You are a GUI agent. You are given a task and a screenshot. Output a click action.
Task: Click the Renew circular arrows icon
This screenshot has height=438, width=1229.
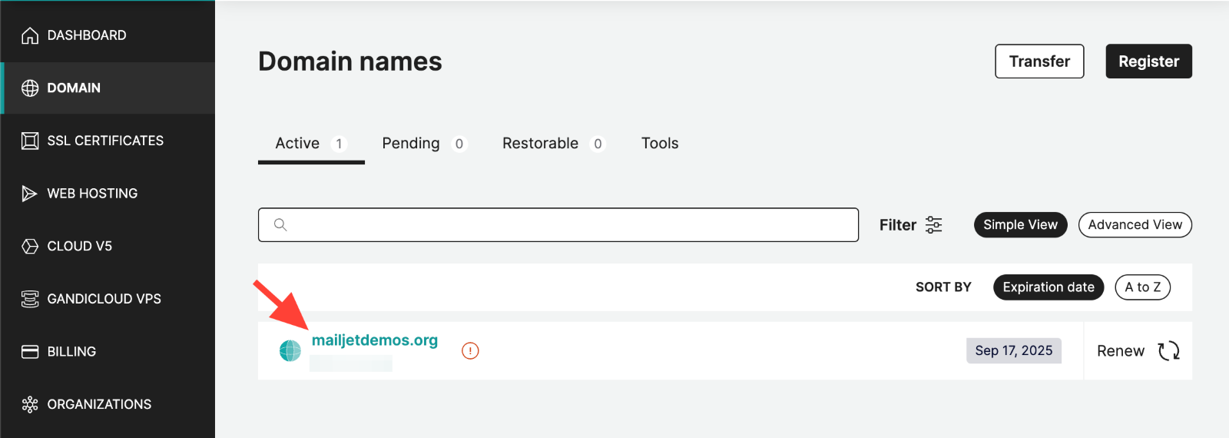coord(1168,351)
